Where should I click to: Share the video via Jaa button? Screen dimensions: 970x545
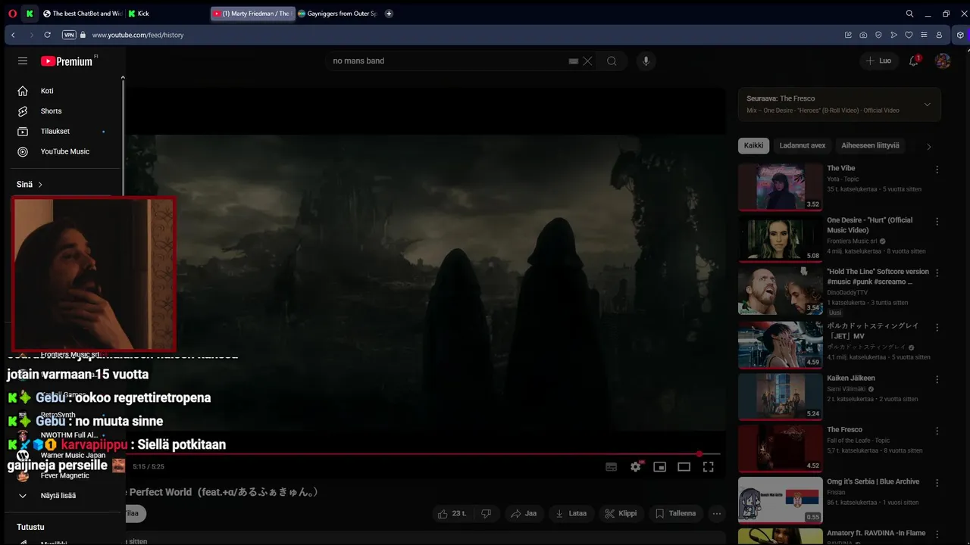pos(524,513)
